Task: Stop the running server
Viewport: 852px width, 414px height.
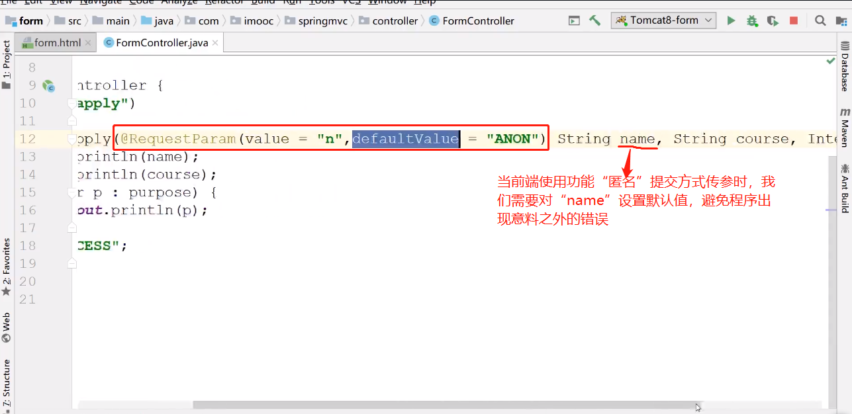Action: [x=794, y=21]
